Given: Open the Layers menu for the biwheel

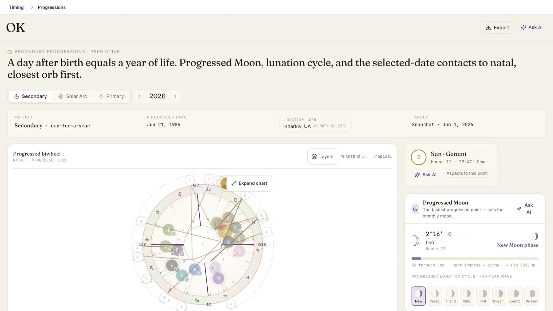Looking at the screenshot, I should pos(322,157).
